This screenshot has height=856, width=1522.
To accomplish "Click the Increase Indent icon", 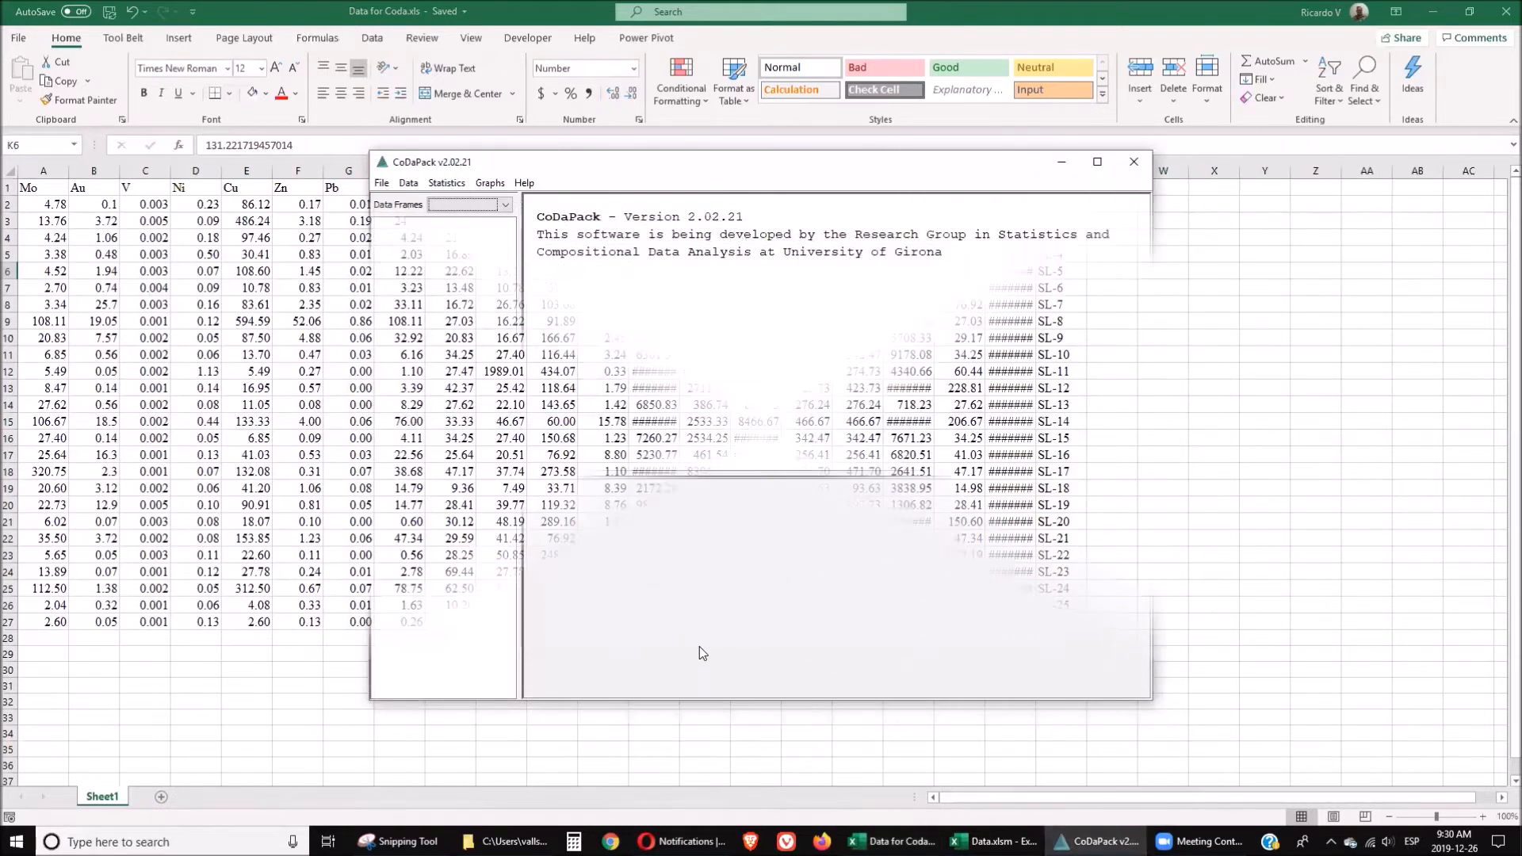I will 400,94.
